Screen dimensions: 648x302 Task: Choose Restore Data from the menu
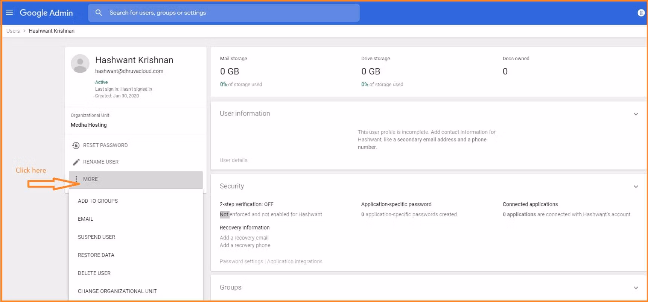(x=96, y=255)
